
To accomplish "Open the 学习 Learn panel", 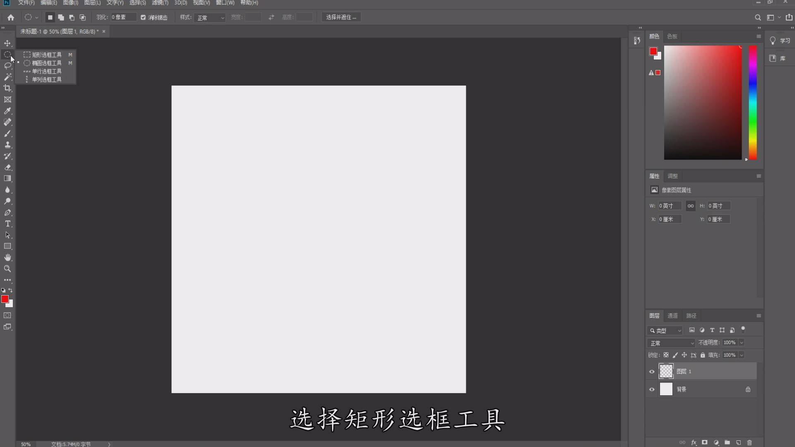I will pyautogui.click(x=780, y=41).
